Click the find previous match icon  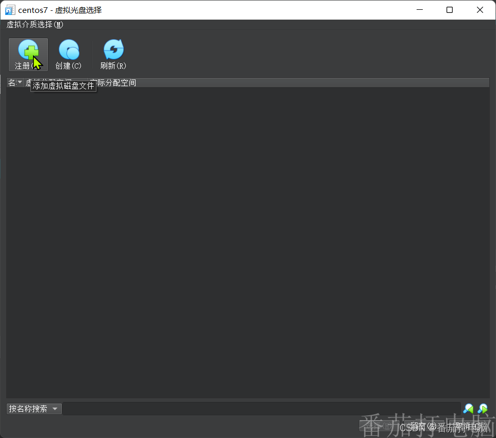point(468,409)
